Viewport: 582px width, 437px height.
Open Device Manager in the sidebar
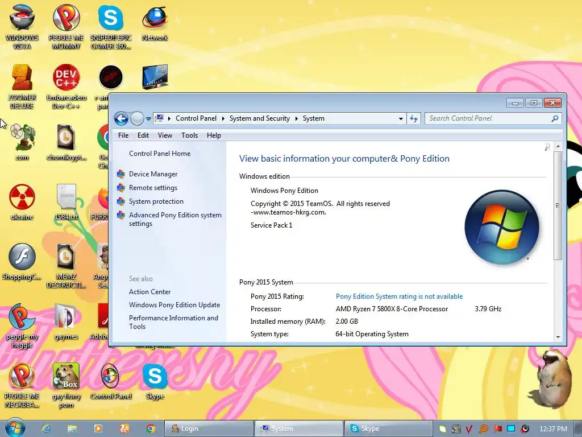click(x=153, y=174)
